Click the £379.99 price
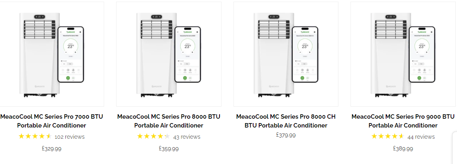457x164 pixels. (x=286, y=135)
